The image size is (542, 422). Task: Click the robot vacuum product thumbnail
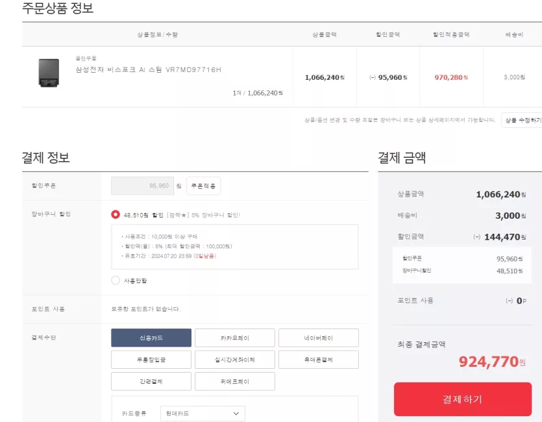pyautogui.click(x=49, y=73)
